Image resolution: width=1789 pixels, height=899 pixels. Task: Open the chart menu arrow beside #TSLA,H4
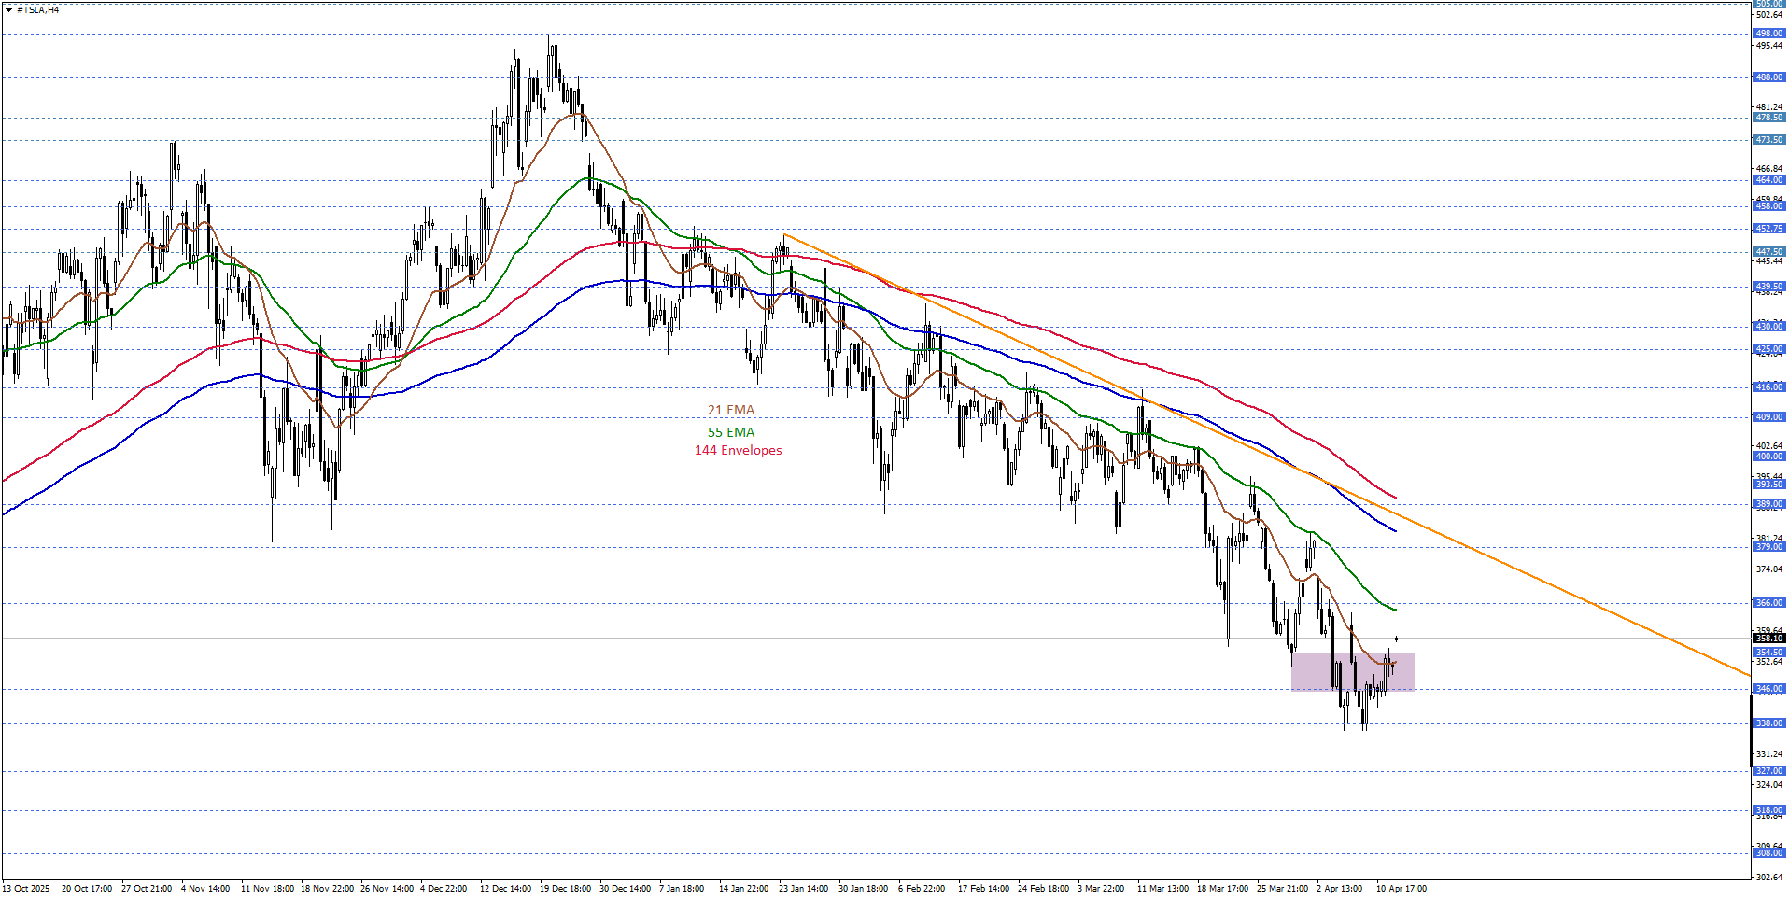8,9
